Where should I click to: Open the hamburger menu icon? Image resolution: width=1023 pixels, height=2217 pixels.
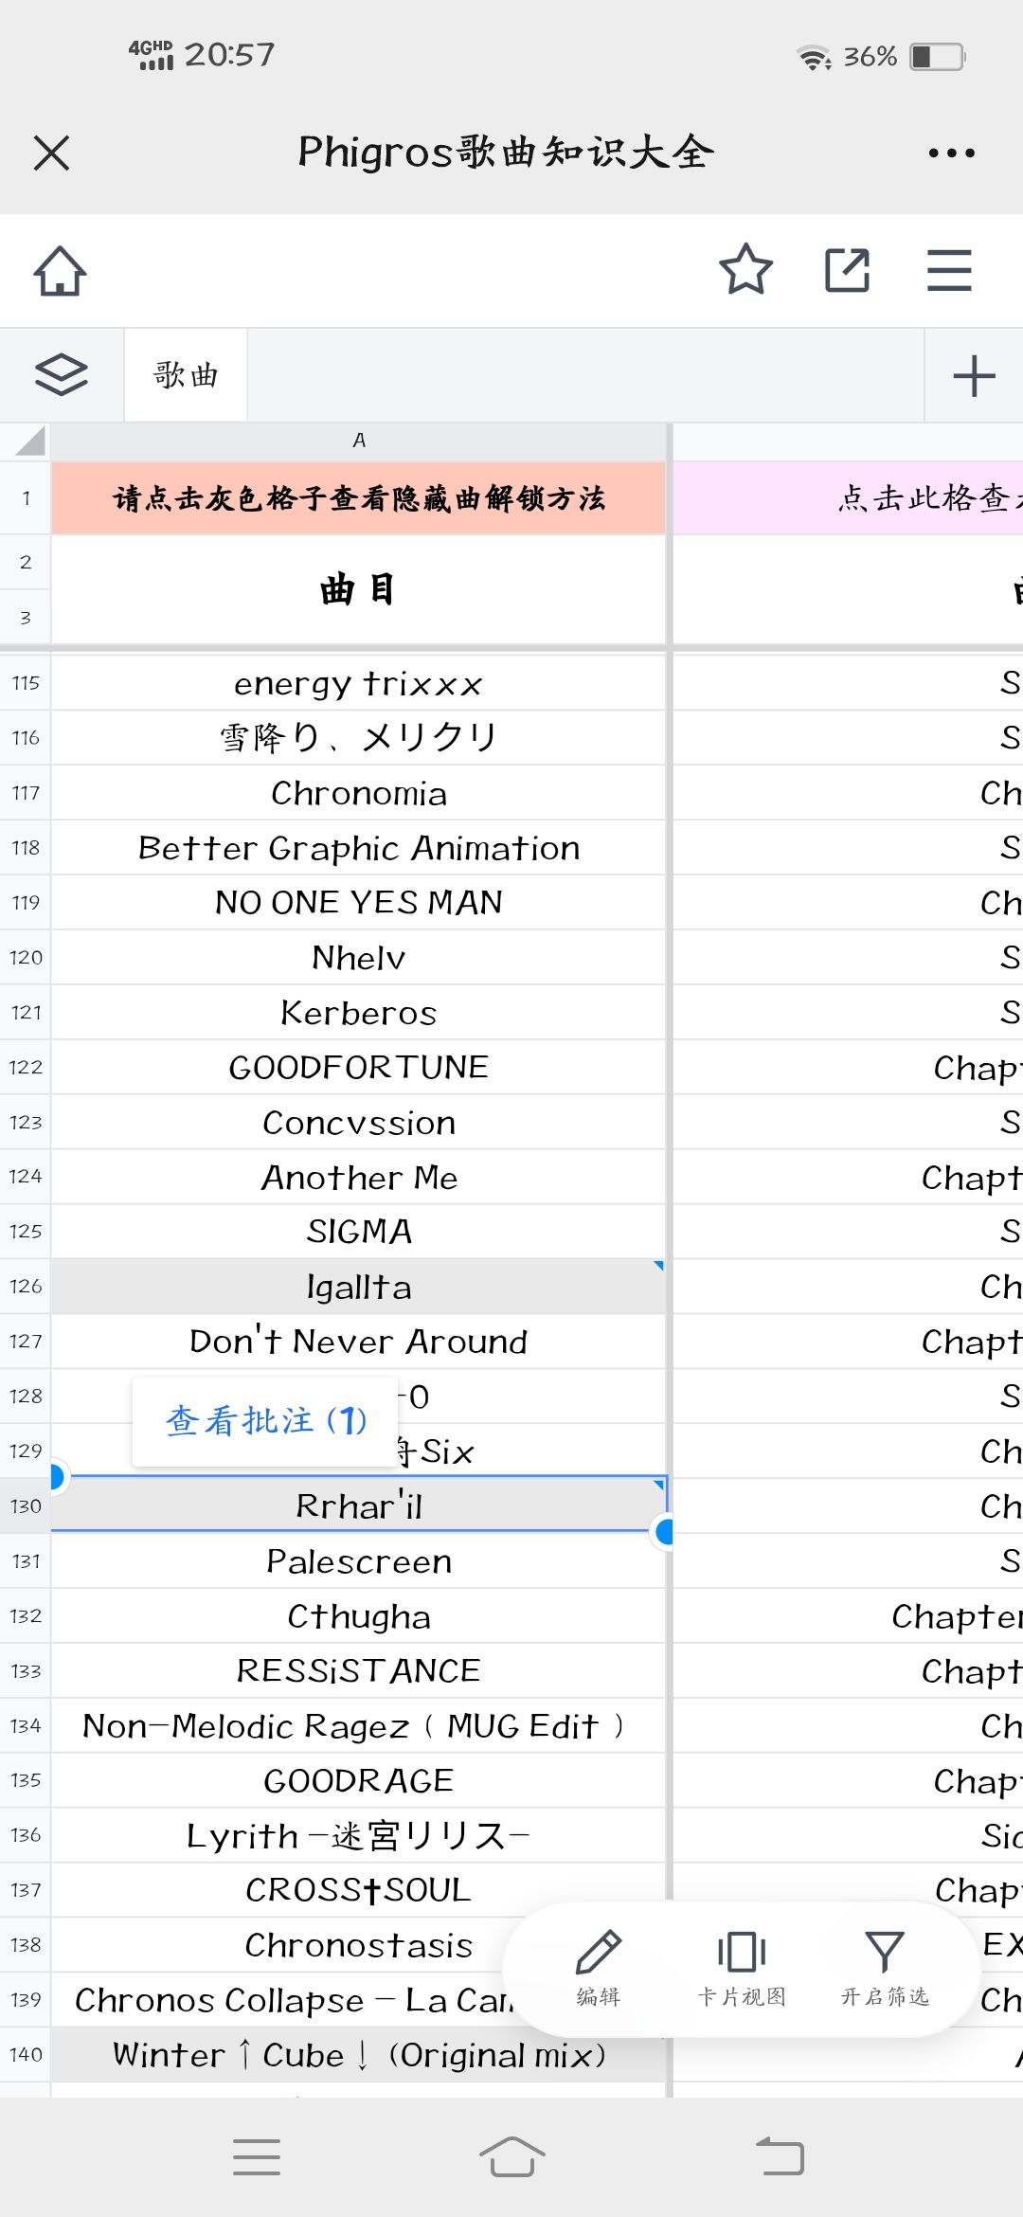(949, 270)
